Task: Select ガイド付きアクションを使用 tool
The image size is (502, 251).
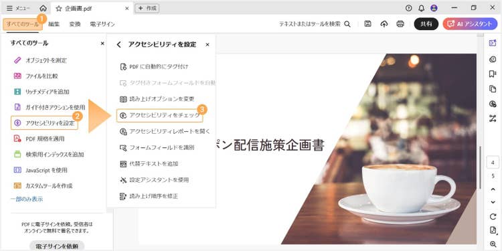Action: [50, 107]
